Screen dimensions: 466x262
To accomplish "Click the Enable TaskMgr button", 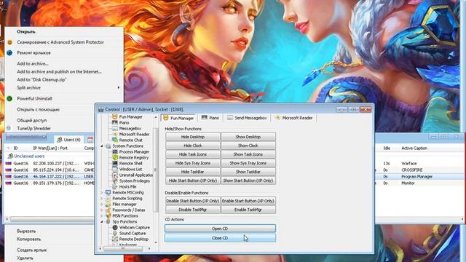I will point(248,210).
